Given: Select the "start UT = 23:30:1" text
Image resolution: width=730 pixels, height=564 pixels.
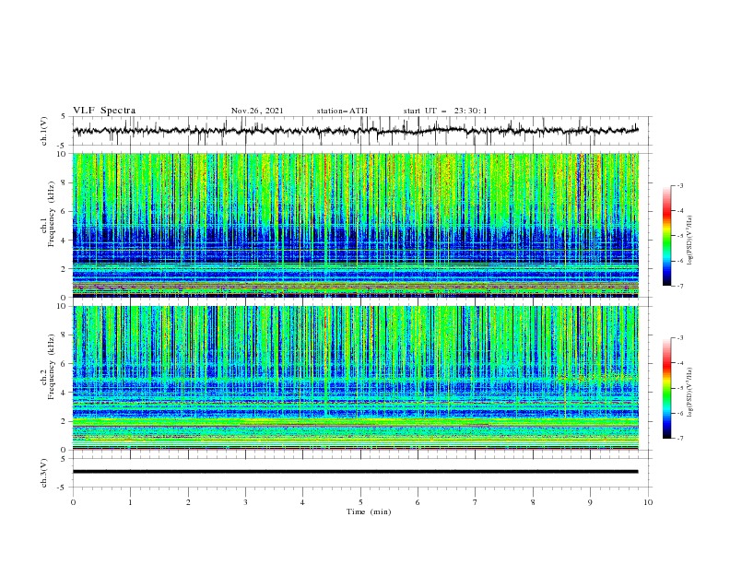Looking at the screenshot, I should [444, 111].
